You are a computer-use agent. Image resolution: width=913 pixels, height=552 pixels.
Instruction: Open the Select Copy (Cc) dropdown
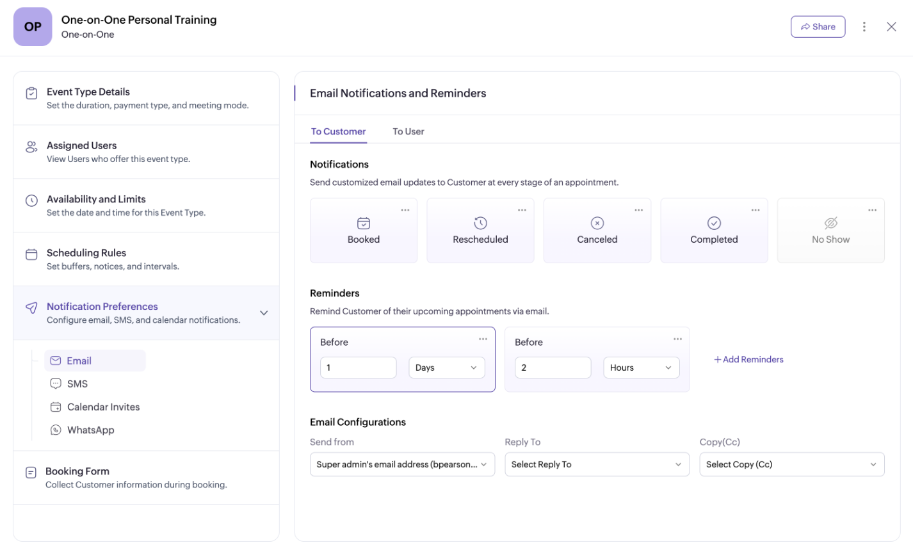[792, 464]
